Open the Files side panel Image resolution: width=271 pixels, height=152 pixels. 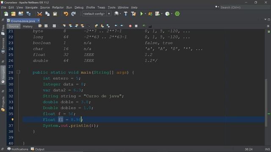coord(3,30)
